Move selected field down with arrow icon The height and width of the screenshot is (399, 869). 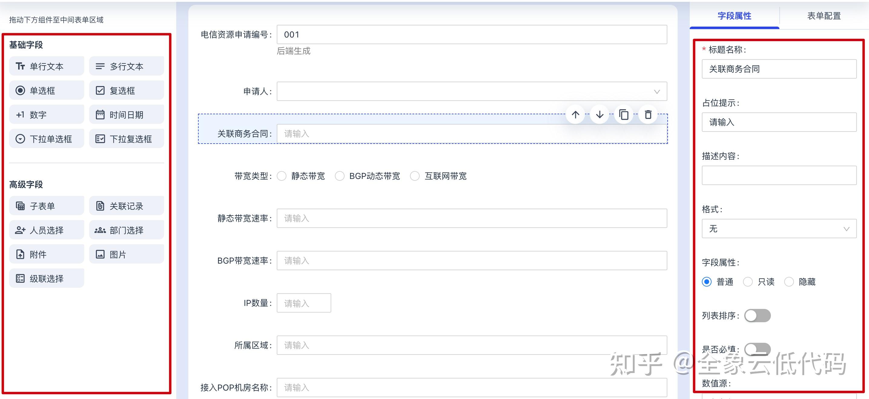click(x=600, y=115)
